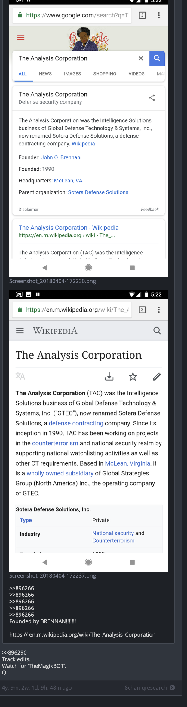
Task: Click the close icon next to 8chan qresearch
Action: click(172, 687)
